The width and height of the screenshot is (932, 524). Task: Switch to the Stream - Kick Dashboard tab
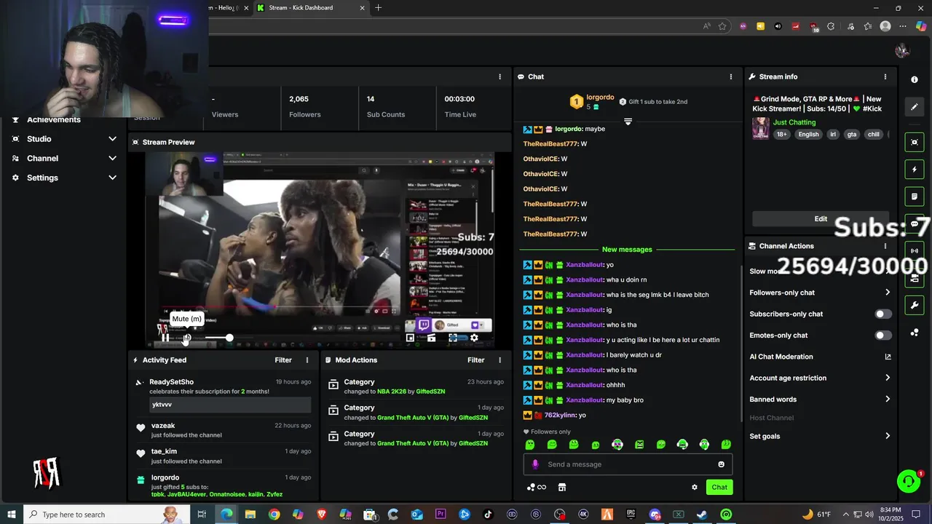click(311, 8)
